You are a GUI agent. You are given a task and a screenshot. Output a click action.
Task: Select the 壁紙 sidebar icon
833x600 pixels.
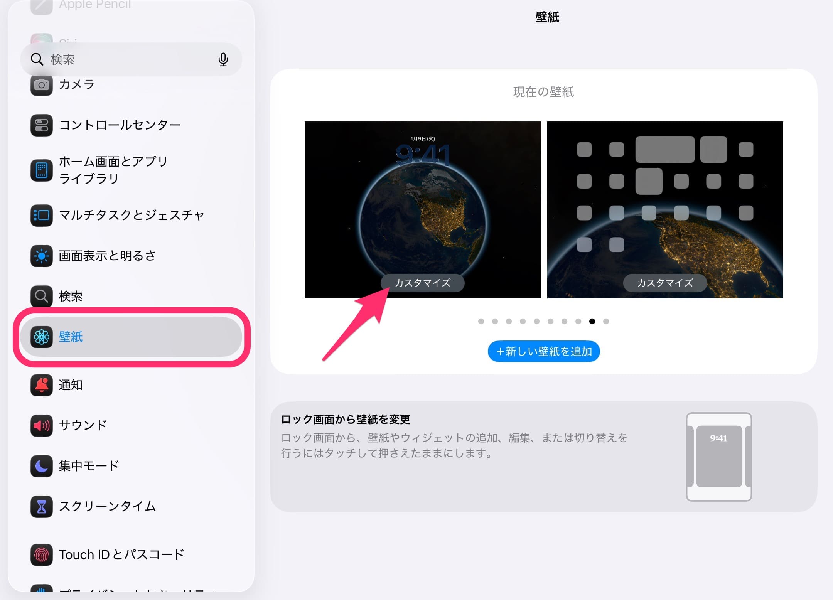click(x=41, y=337)
